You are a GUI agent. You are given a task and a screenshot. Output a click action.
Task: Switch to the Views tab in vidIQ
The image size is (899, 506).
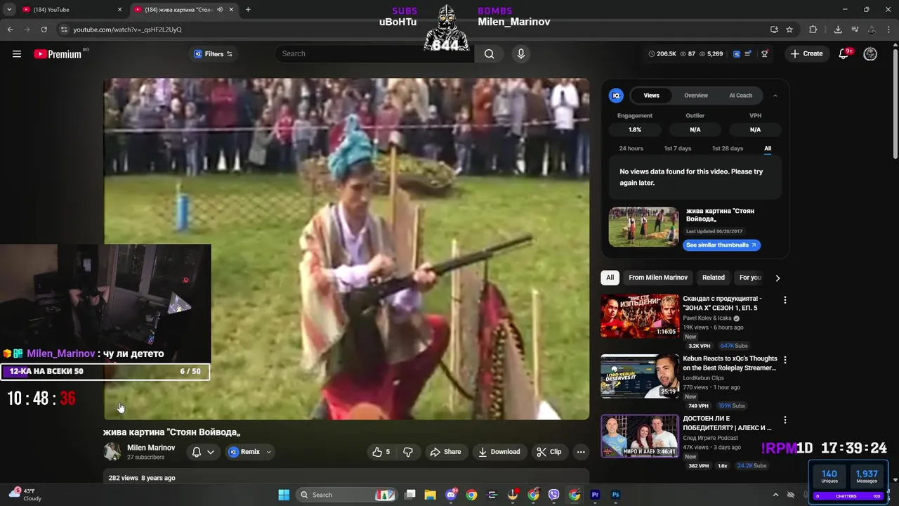click(652, 96)
